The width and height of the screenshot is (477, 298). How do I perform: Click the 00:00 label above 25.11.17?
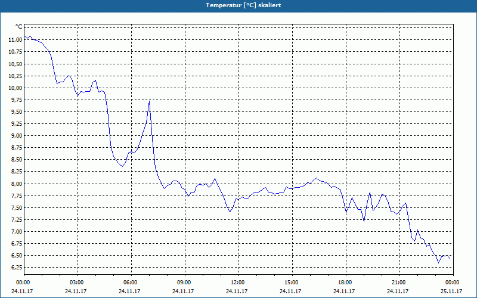pyautogui.click(x=453, y=283)
